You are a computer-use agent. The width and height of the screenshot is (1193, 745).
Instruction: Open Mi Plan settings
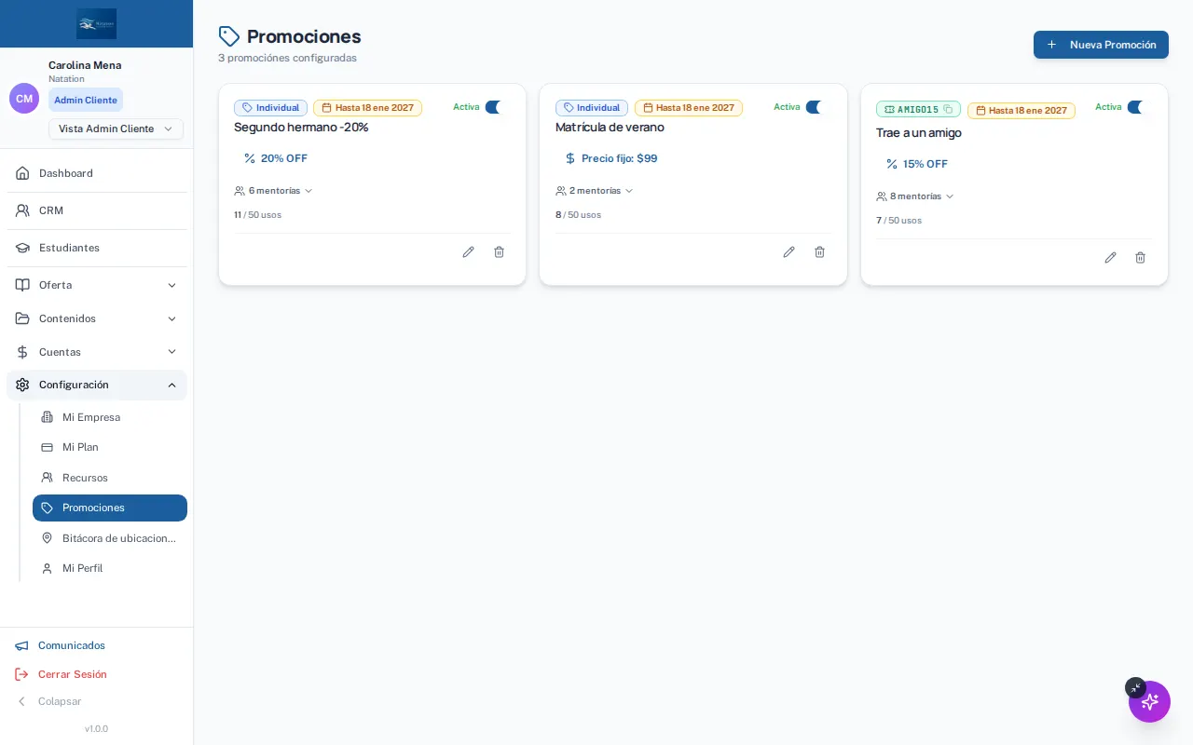[110, 447]
